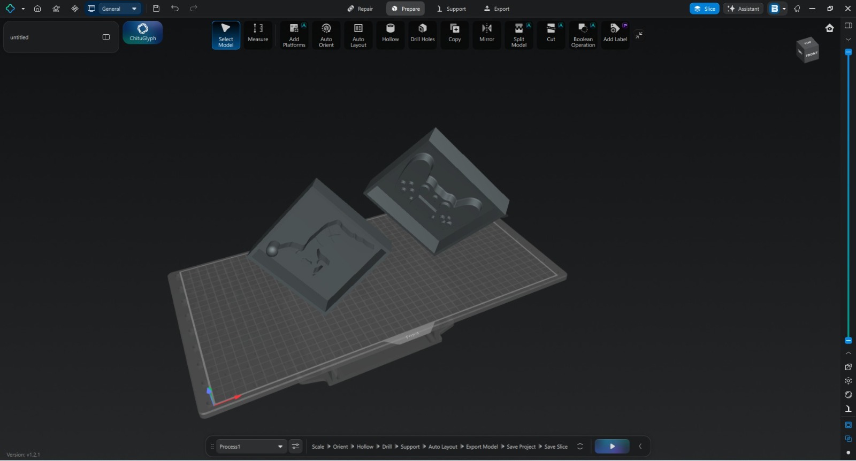The image size is (856, 461).
Task: Run Auto Orient on the model
Action: pos(326,35)
